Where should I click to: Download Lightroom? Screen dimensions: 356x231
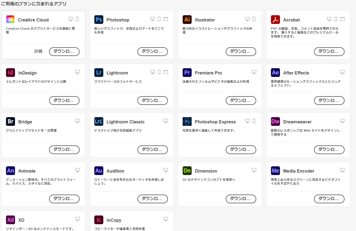(x=153, y=101)
